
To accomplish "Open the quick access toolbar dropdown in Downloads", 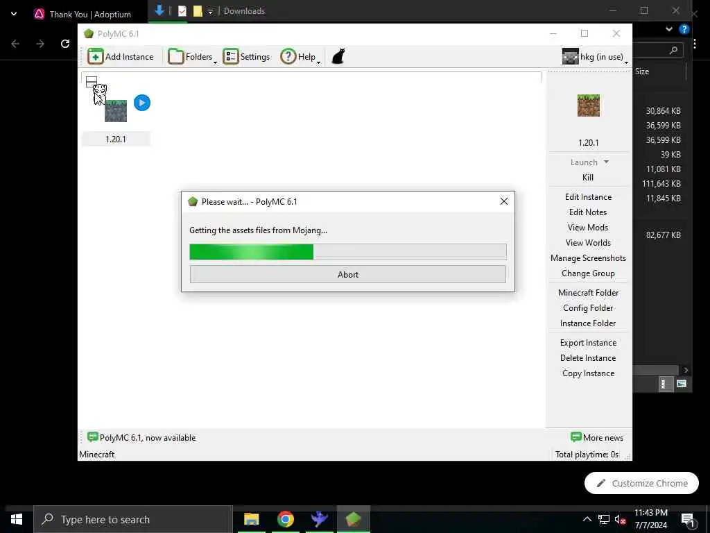I will point(210,11).
